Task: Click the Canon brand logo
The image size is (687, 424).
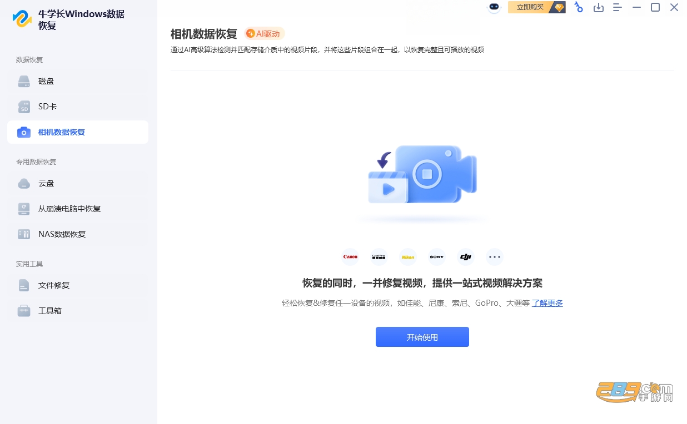Action: coord(350,257)
